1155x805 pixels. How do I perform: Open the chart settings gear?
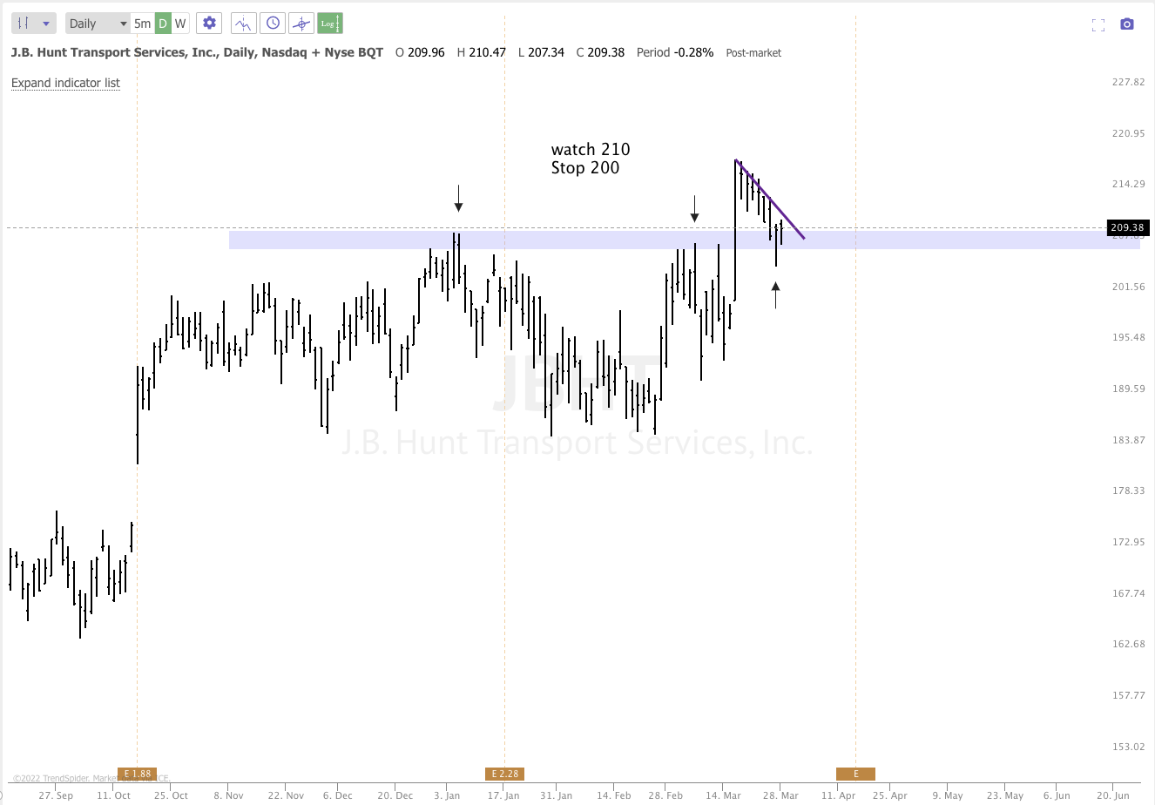(208, 23)
